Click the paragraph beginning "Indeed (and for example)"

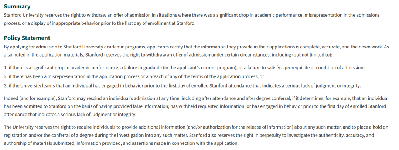196,106
